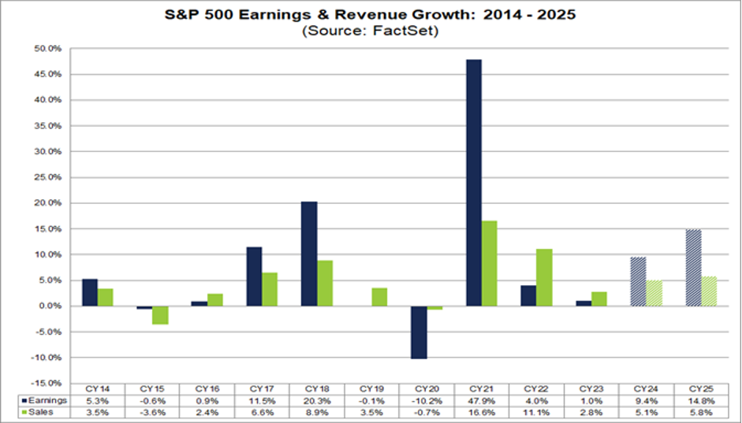Click the CY14 column header
Image resolution: width=742 pixels, height=423 pixels.
98,389
